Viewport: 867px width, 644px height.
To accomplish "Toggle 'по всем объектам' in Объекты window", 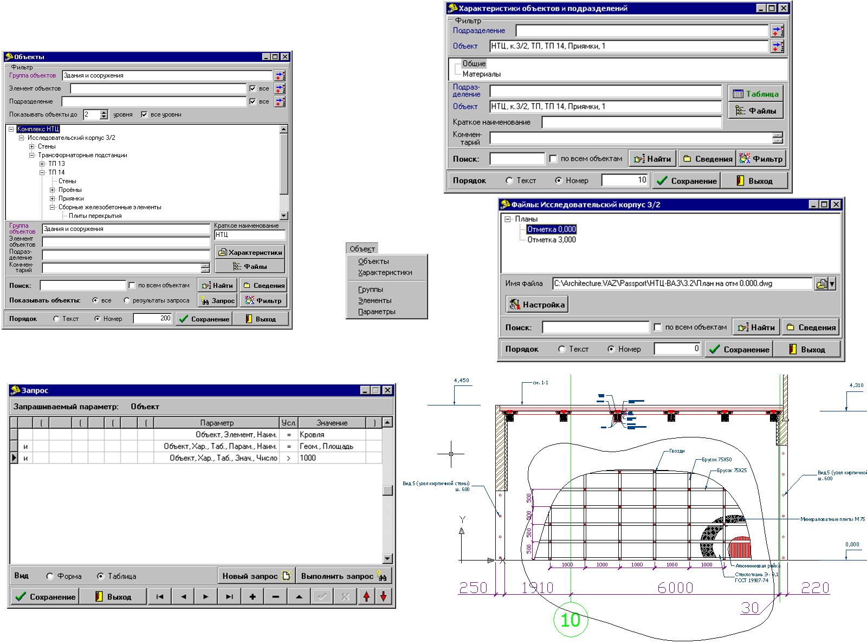I will 132,285.
